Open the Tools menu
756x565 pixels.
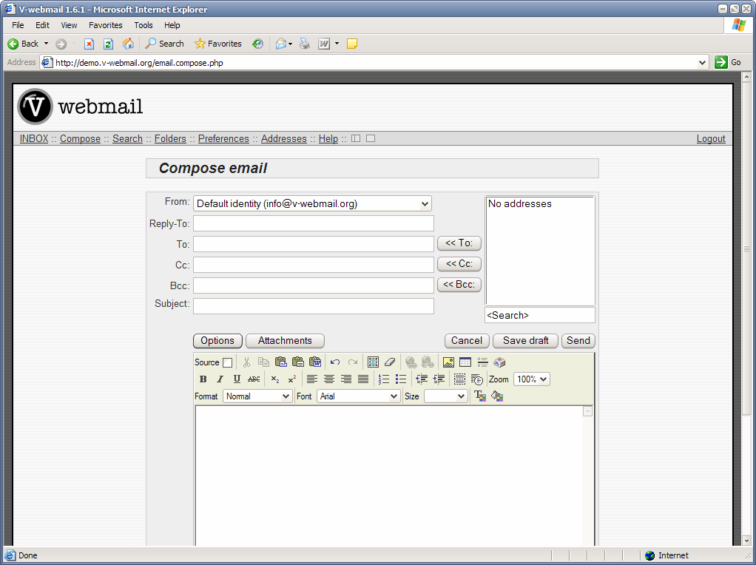click(144, 25)
